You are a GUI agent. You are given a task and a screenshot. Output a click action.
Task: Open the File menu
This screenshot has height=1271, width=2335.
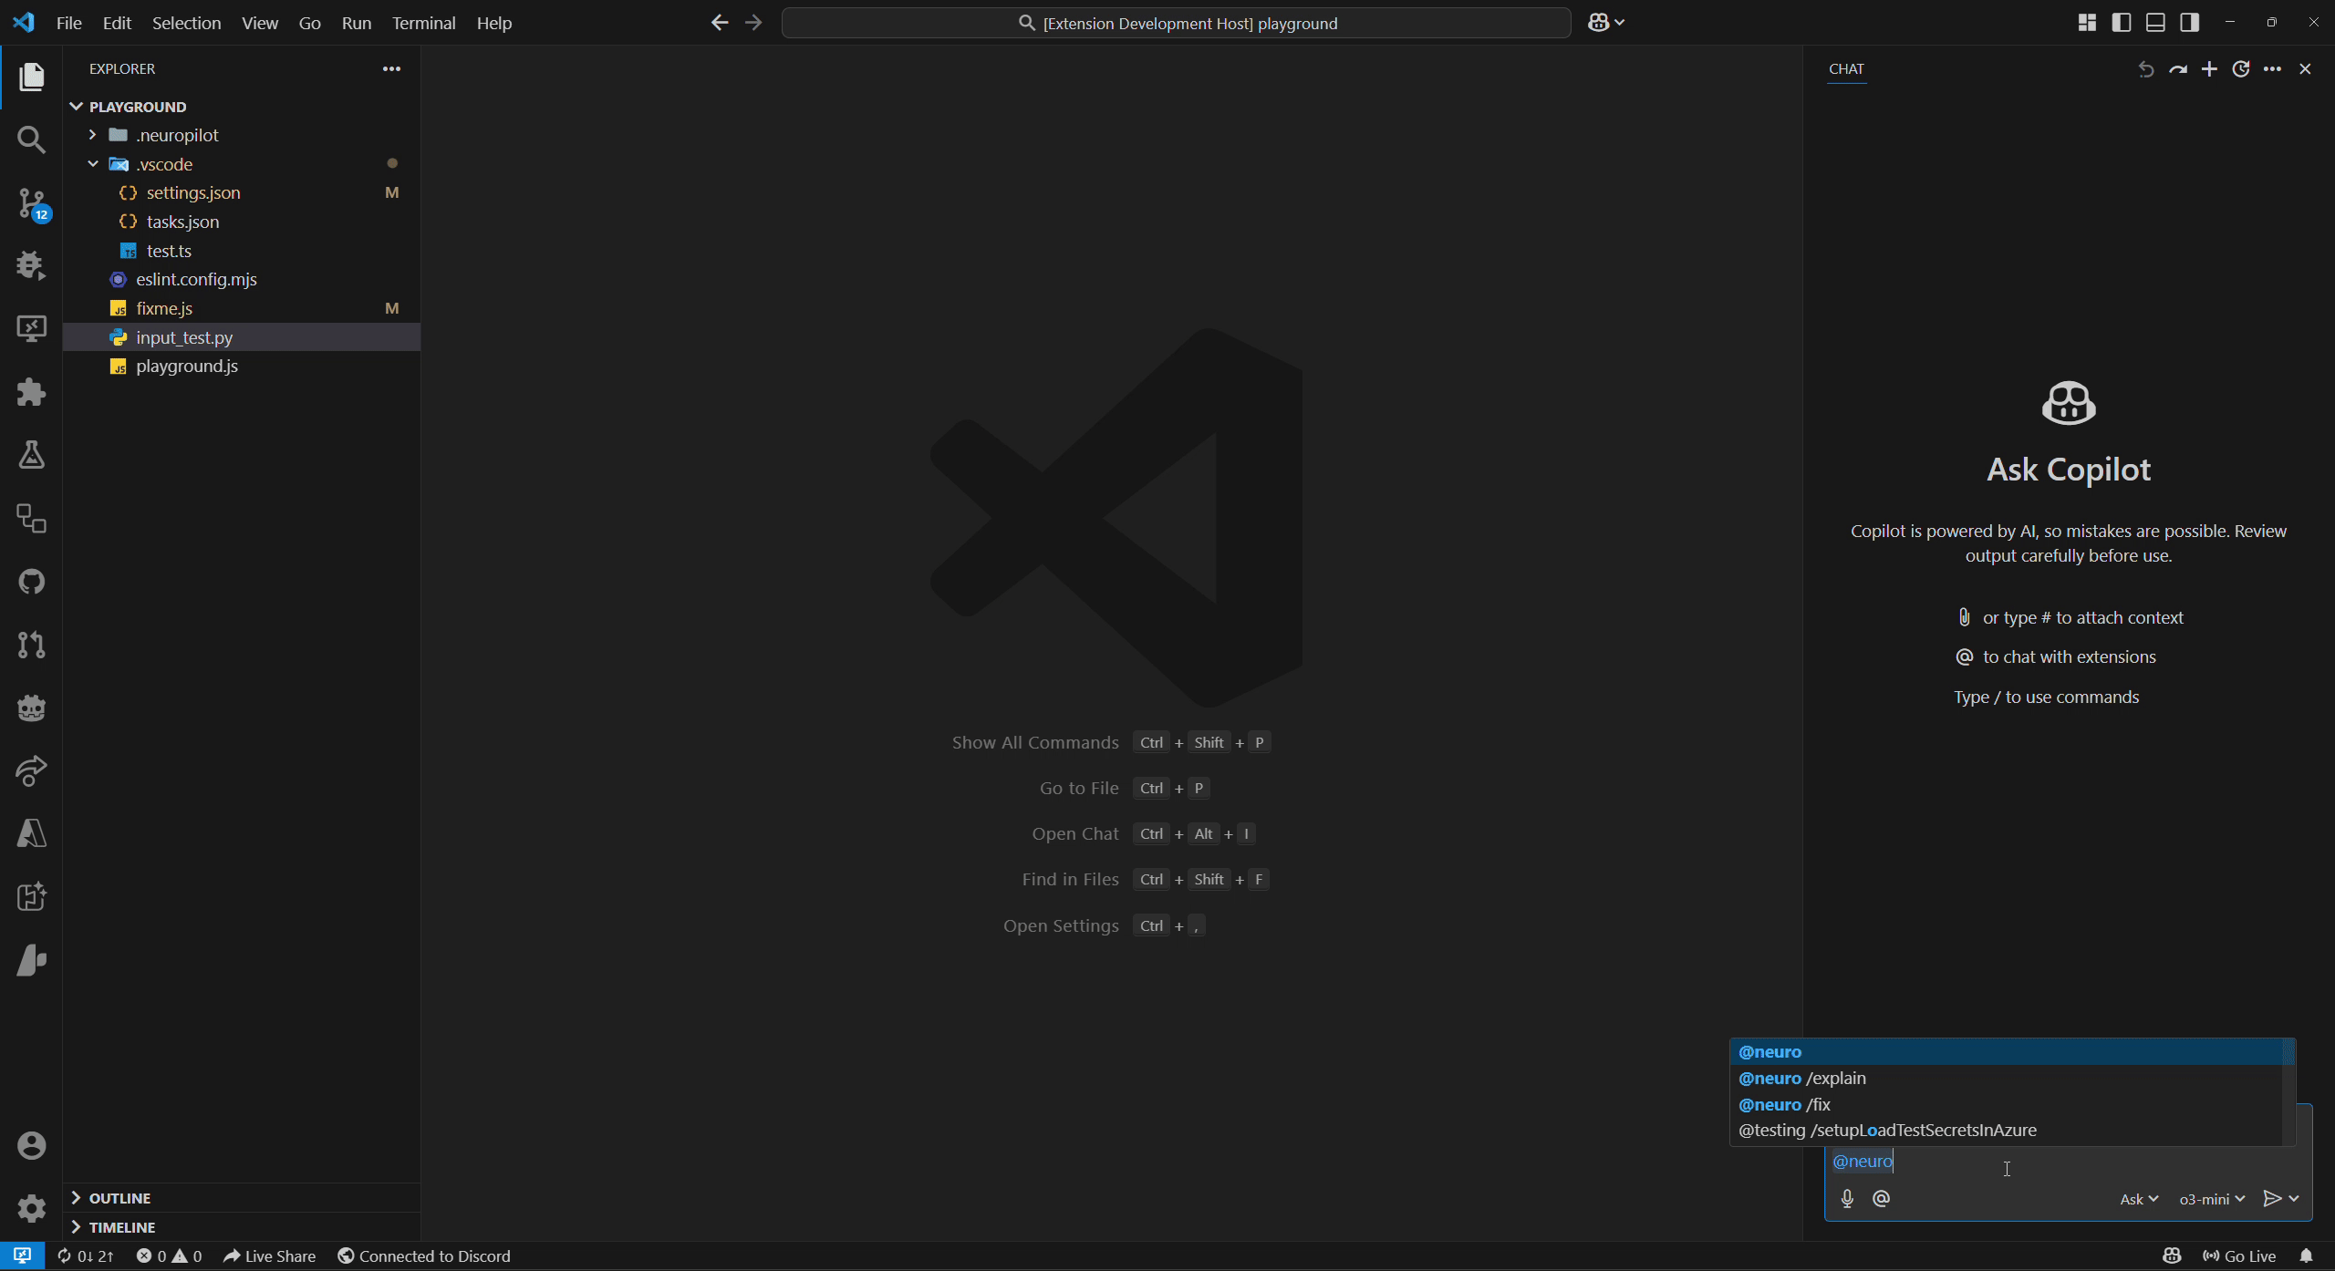click(x=69, y=23)
